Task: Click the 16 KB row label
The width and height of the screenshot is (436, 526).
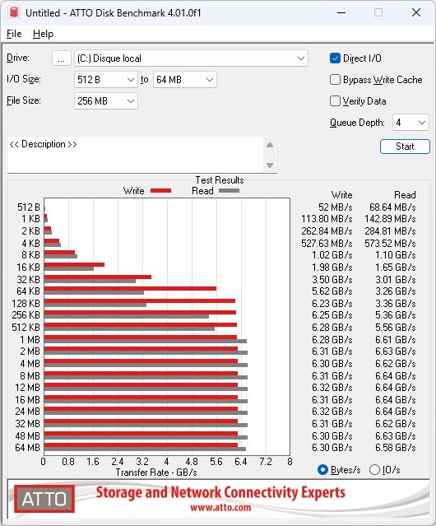Action: [28, 267]
